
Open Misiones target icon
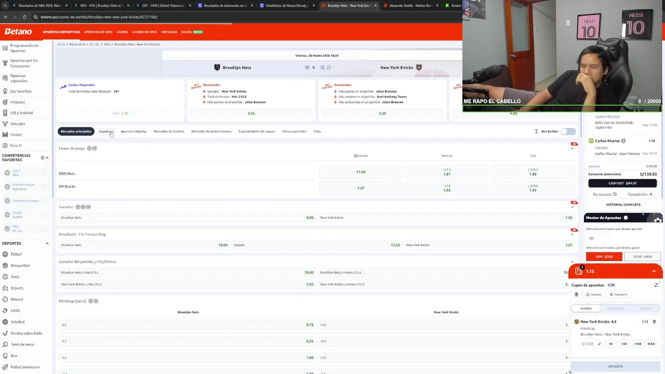pyautogui.click(x=5, y=102)
